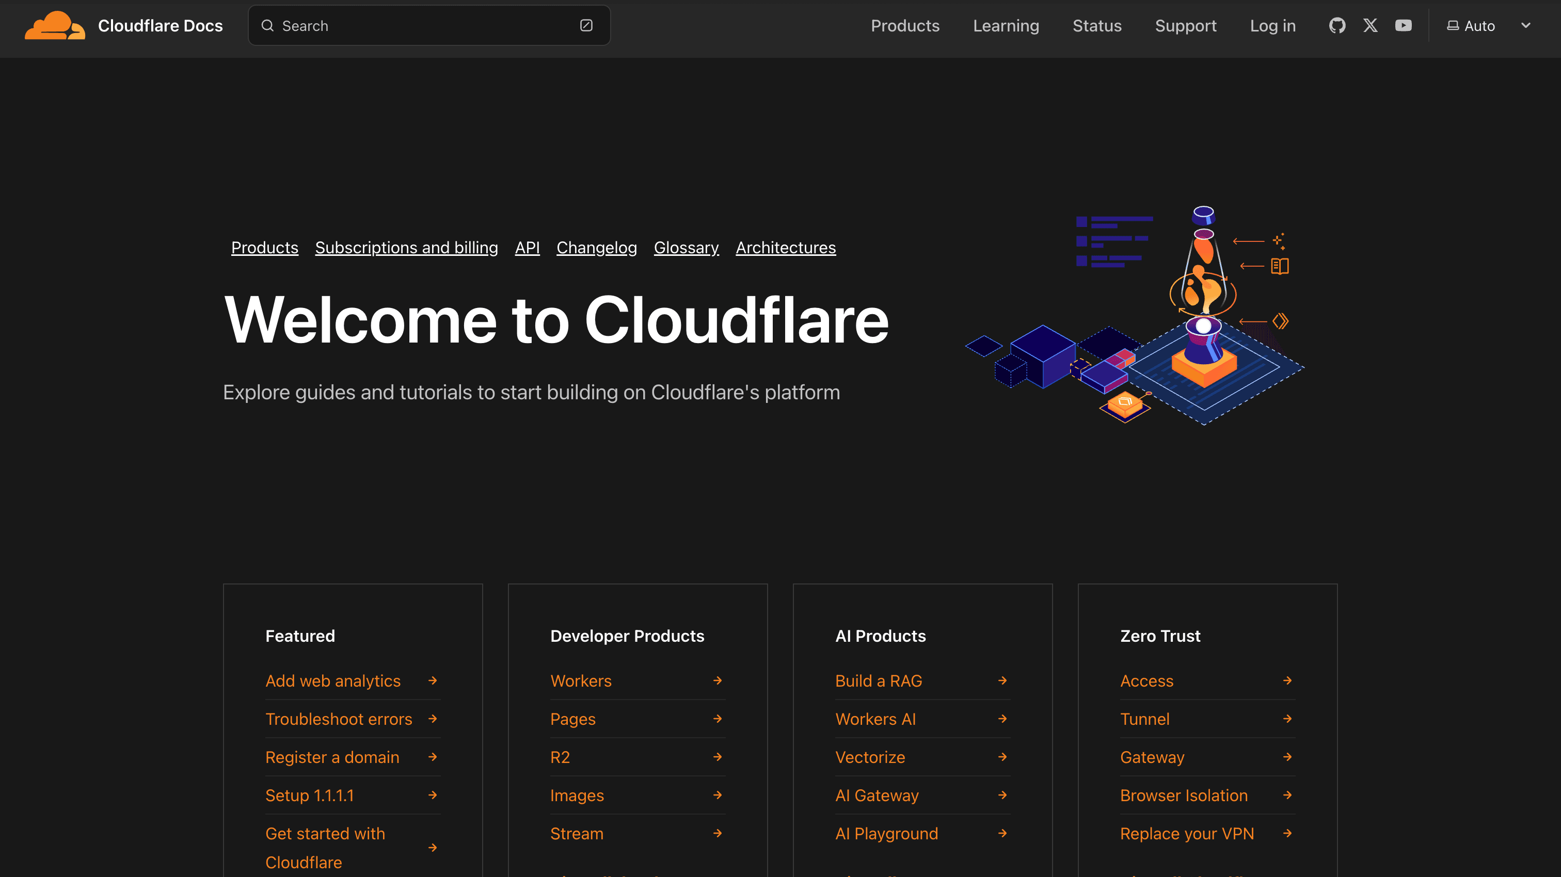This screenshot has height=877, width=1561.
Task: Open Setup 1.1.1.1 link
Action: (x=310, y=795)
